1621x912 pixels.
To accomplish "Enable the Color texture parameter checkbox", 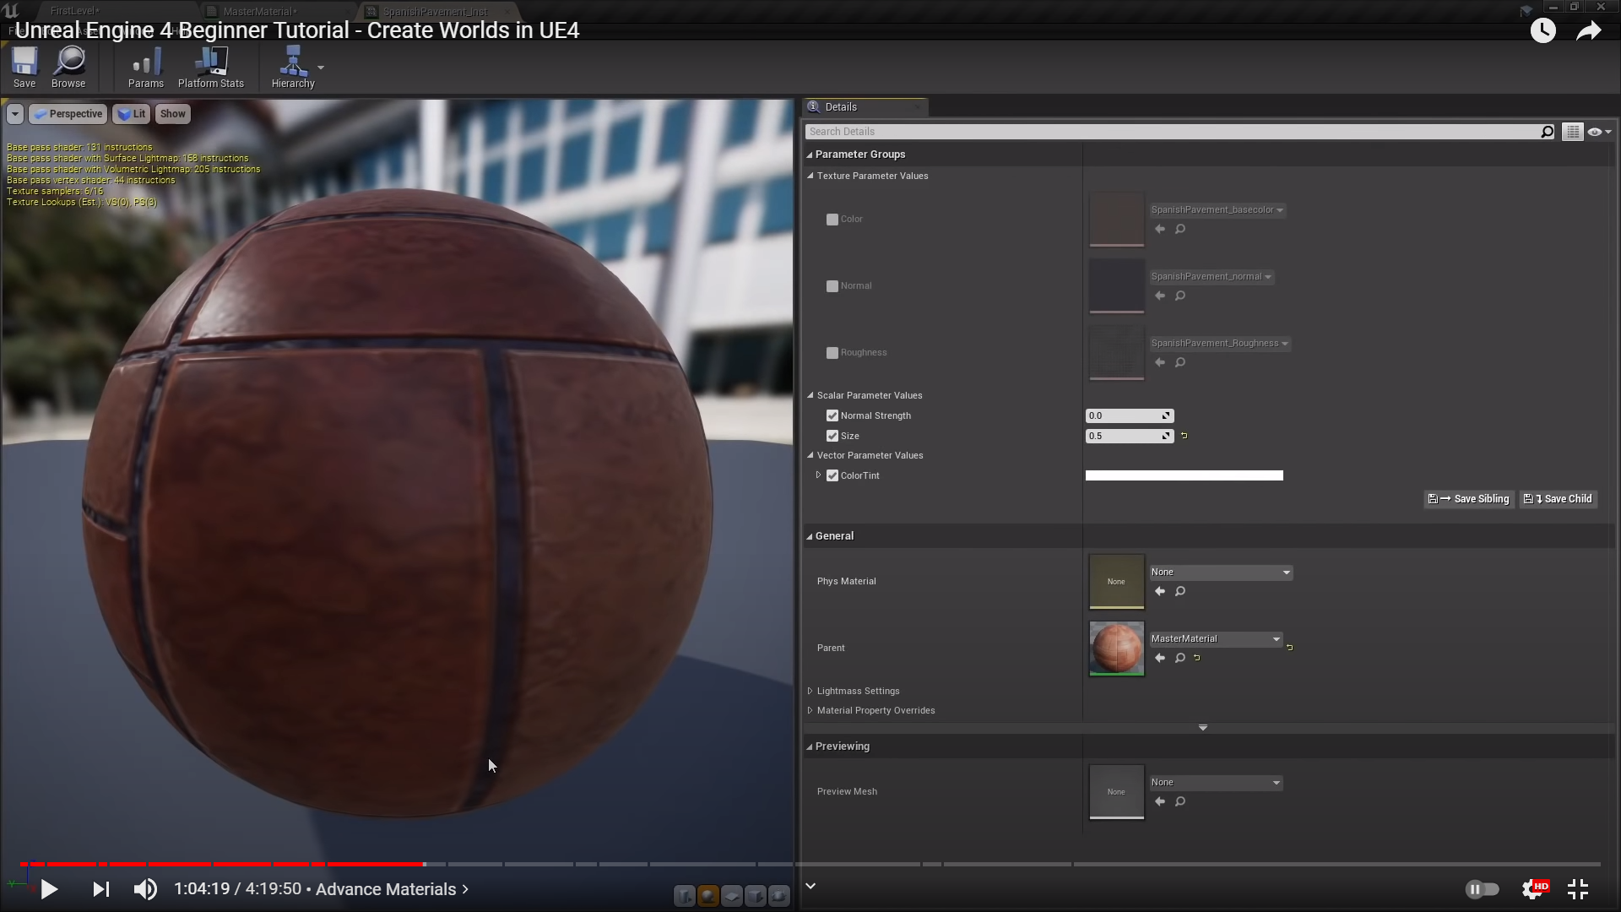I will click(x=832, y=220).
